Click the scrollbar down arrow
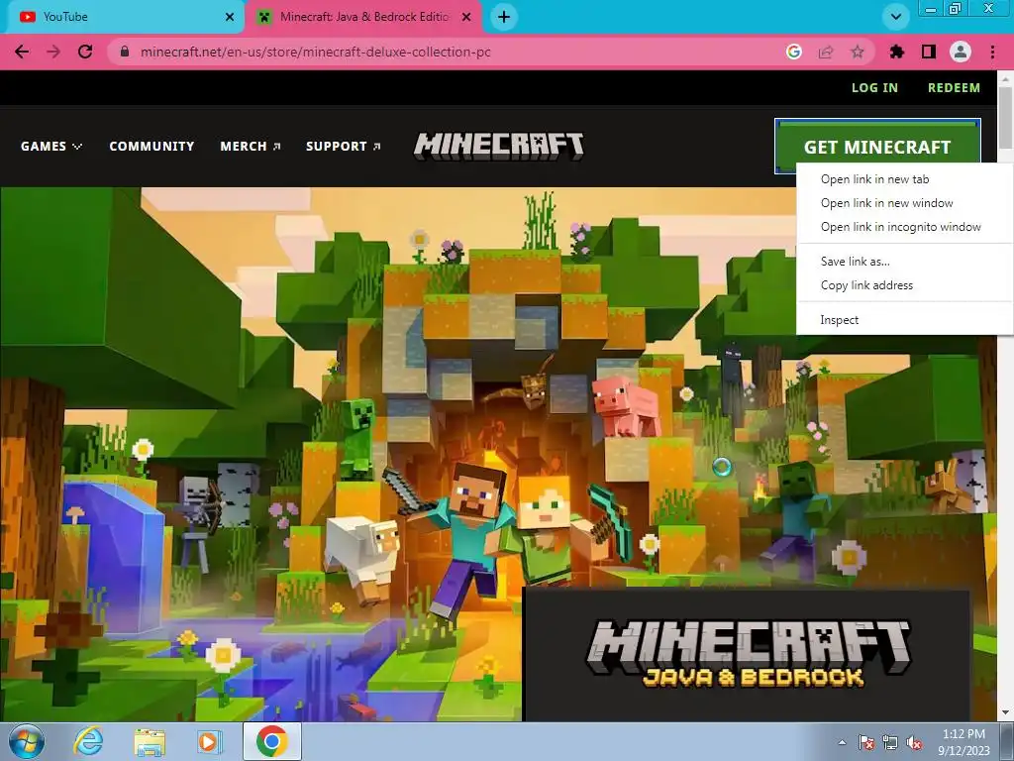The width and height of the screenshot is (1014, 761). point(1006,713)
